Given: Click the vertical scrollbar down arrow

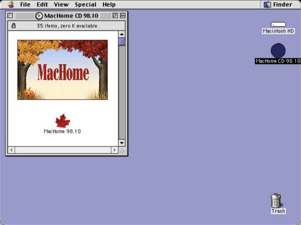Looking at the screenshot, I should [x=122, y=142].
